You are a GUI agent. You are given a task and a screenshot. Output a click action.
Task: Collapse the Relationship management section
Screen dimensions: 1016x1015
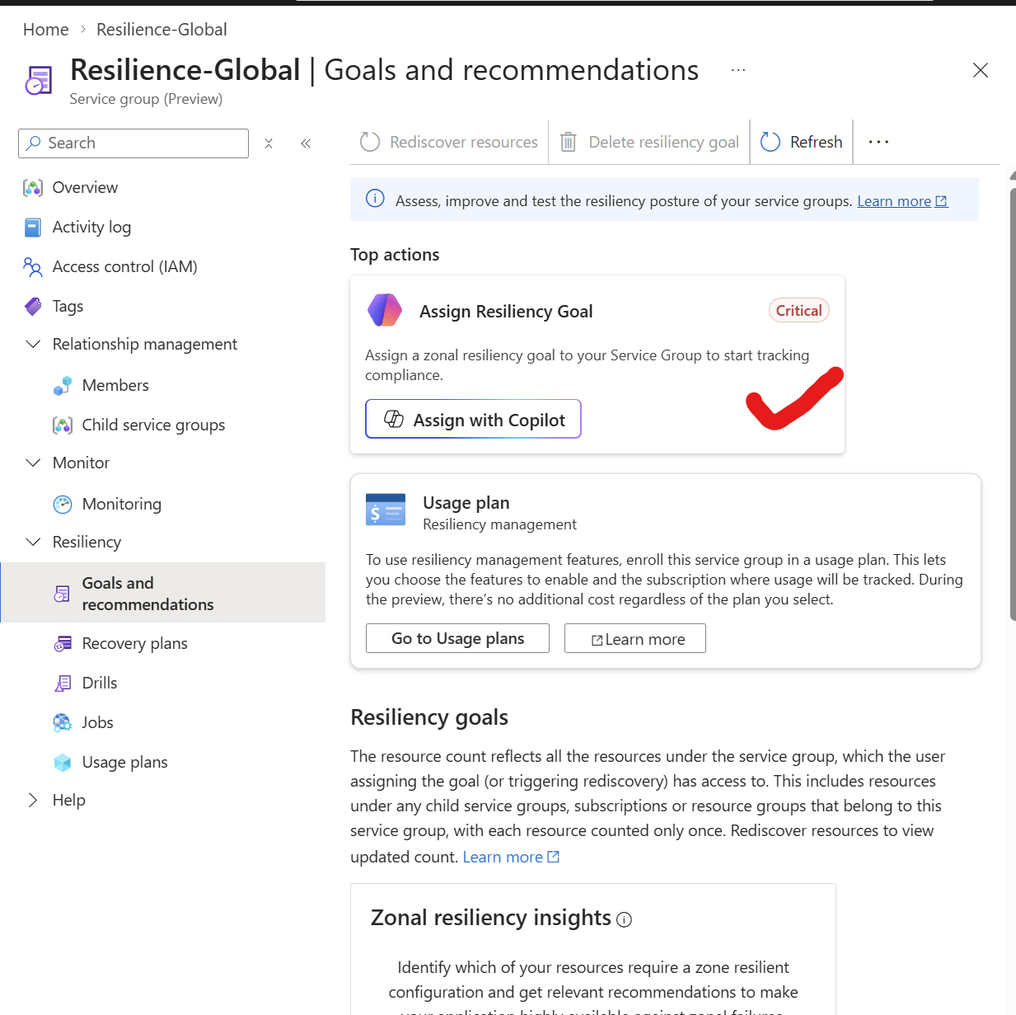[x=33, y=344]
